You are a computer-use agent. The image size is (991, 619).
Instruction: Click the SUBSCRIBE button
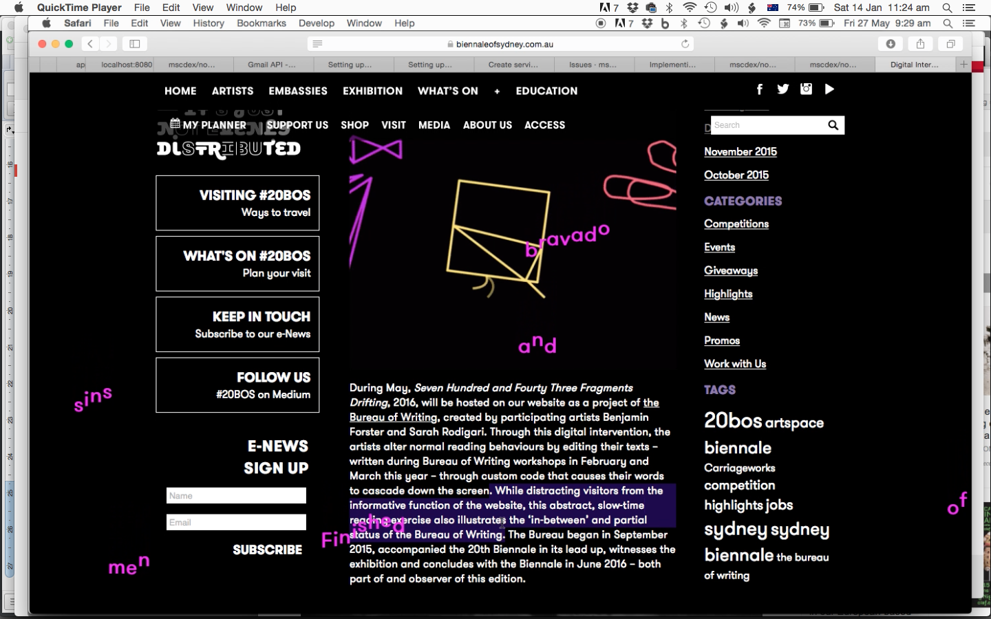[268, 550]
